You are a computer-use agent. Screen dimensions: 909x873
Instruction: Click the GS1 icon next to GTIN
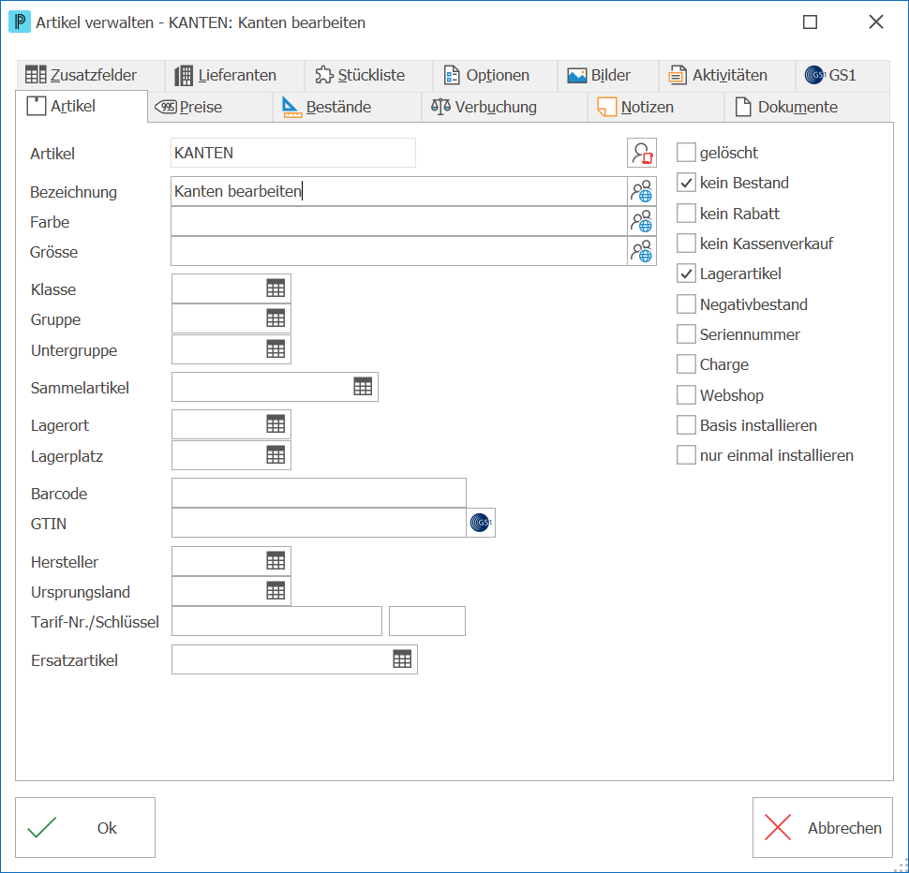481,523
